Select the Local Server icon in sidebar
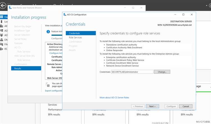Viewport: 211px width, 124px height. pos(2,22)
